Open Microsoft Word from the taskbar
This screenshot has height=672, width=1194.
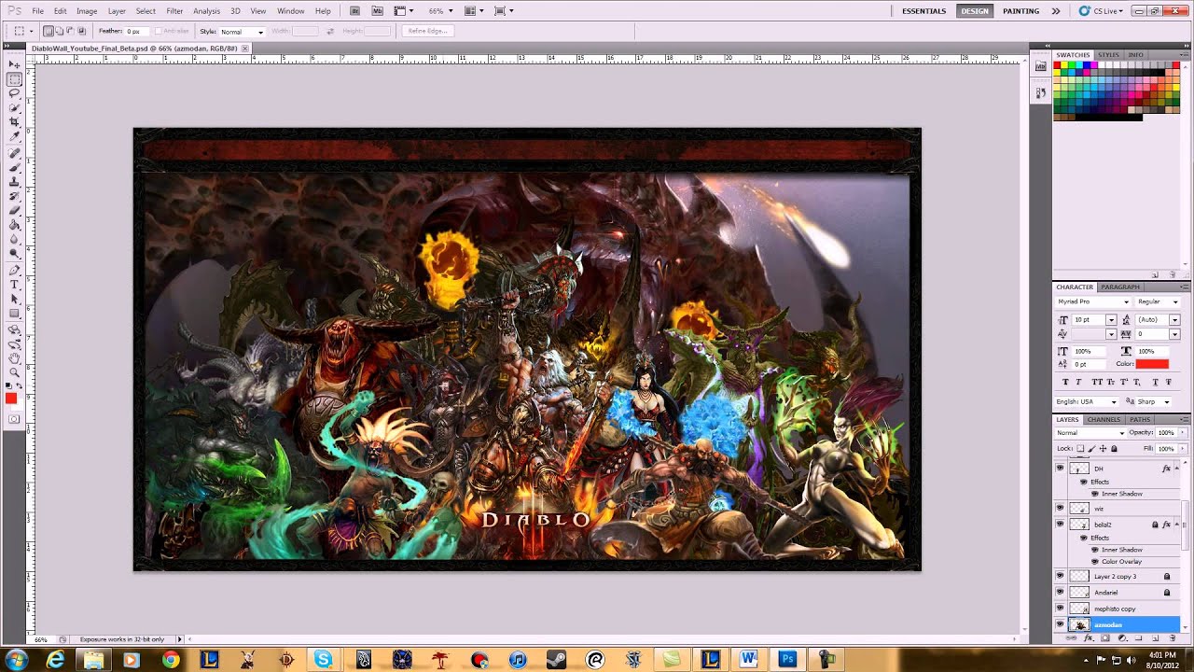coord(748,660)
